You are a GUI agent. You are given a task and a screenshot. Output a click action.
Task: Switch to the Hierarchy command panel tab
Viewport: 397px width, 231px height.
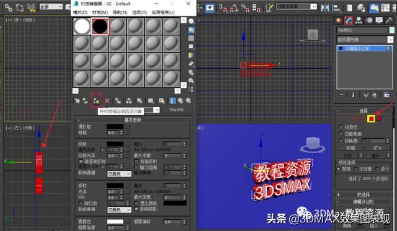359,20
